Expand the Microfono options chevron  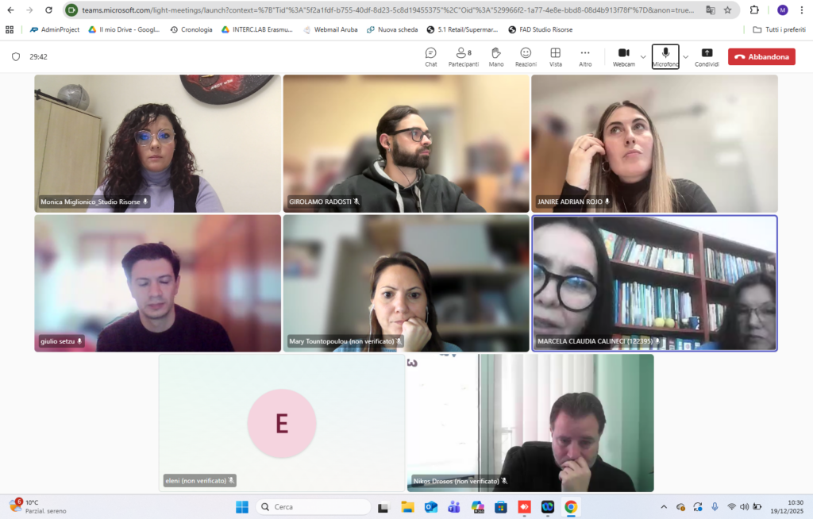685,57
